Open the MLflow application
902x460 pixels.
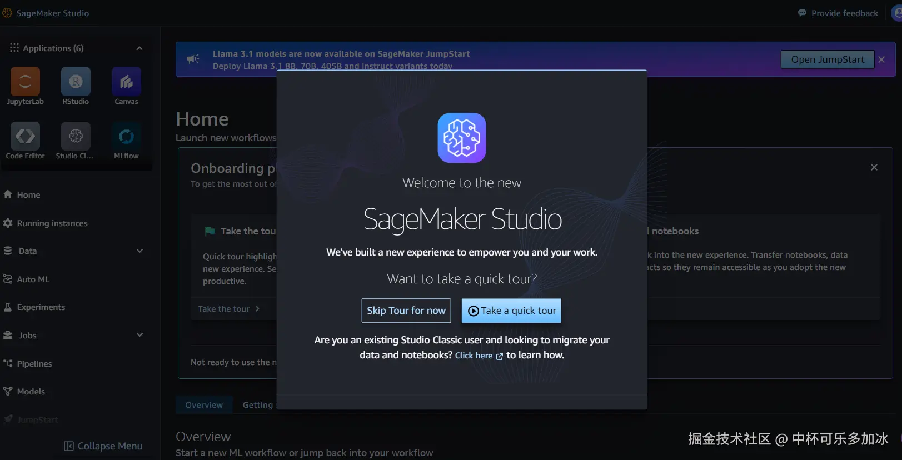[x=126, y=136]
